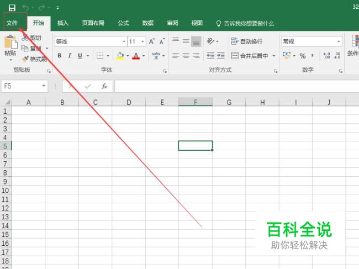The image size is (359, 269).
Task: Expand the 粘贴 Paste options arrow
Action: pyautogui.click(x=10, y=60)
